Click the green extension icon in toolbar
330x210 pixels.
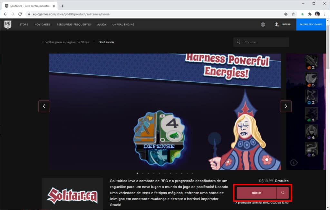[x=302, y=14]
